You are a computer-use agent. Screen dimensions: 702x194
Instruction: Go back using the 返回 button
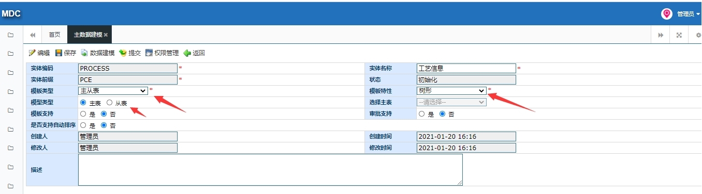194,53
